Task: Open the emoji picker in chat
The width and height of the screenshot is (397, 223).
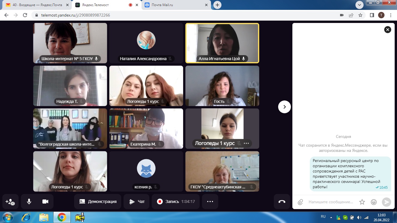Action: (x=374, y=202)
